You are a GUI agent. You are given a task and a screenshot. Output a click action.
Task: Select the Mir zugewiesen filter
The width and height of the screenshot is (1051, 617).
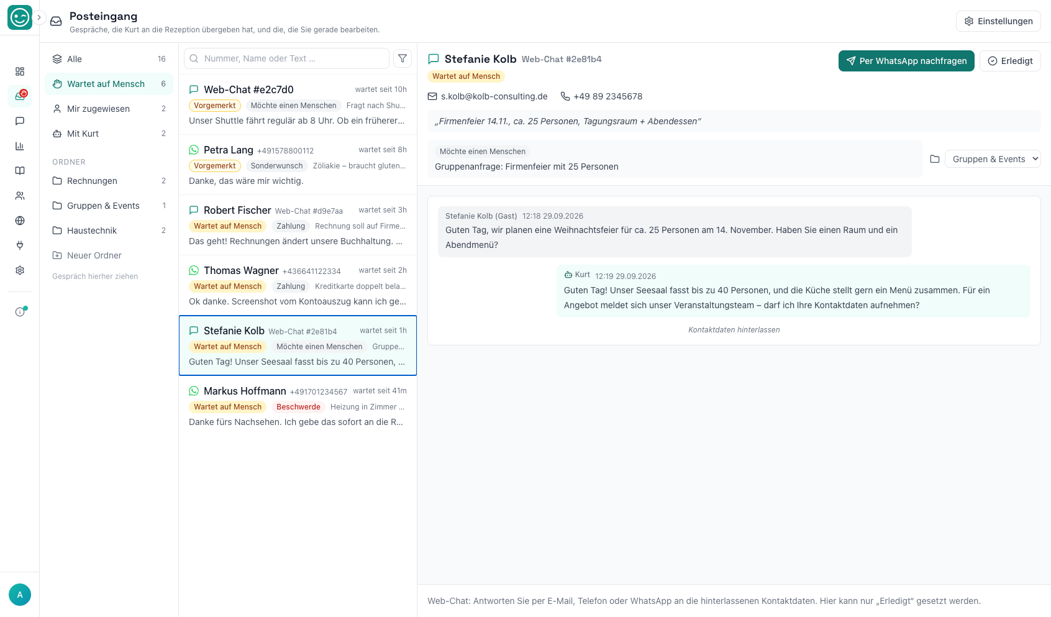[x=109, y=109]
